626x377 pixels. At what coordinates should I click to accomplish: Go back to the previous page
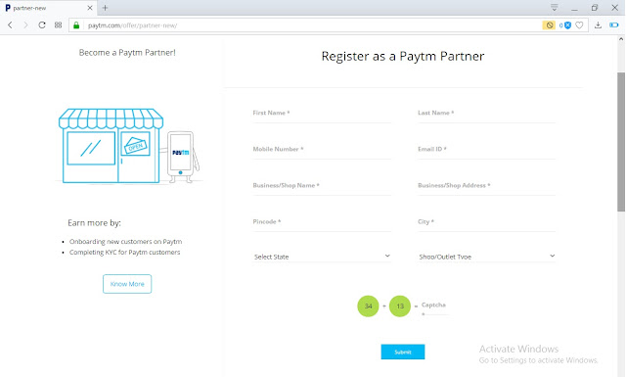[11, 25]
